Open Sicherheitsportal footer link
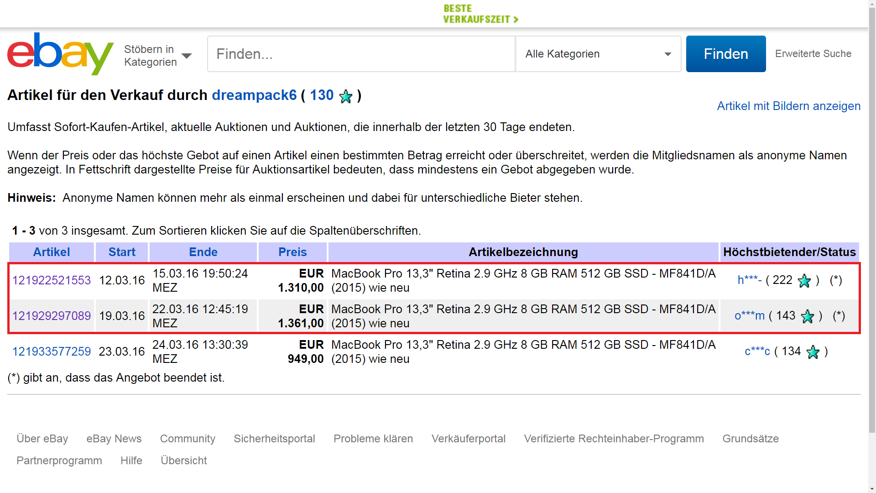 coord(274,439)
